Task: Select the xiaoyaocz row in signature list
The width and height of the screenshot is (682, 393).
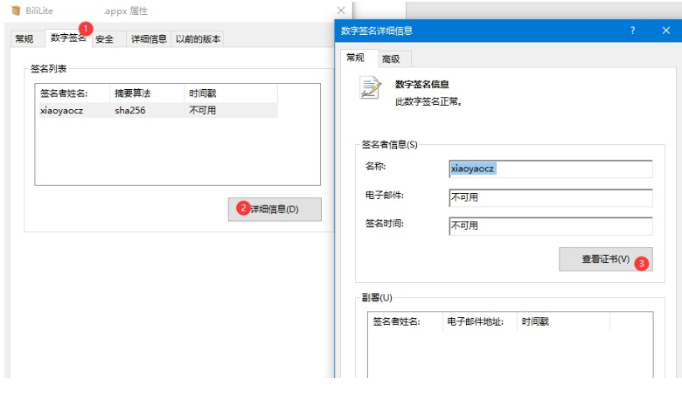Action: (158, 110)
